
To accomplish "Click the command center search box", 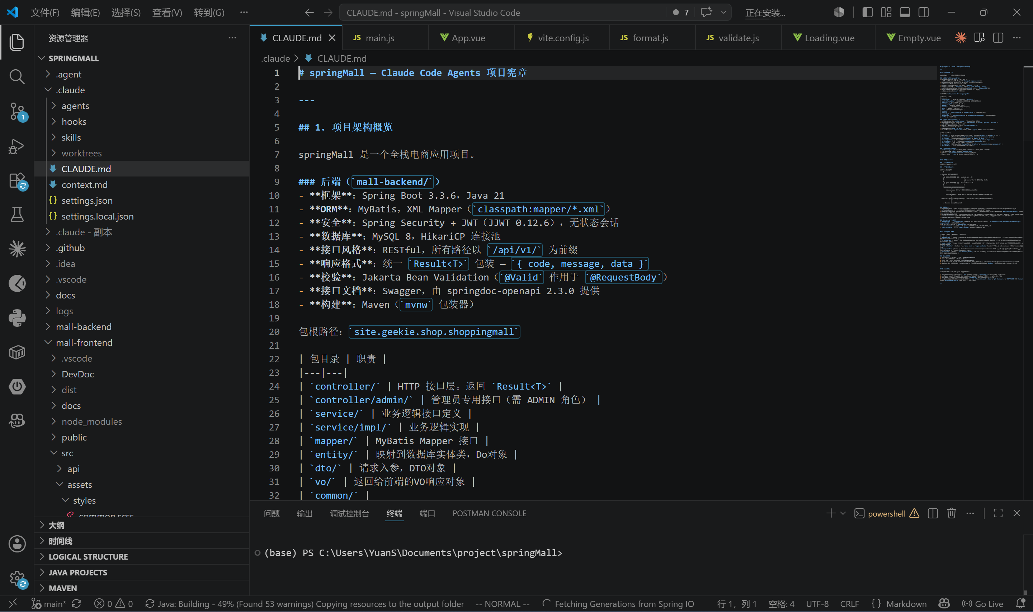I will (x=502, y=12).
